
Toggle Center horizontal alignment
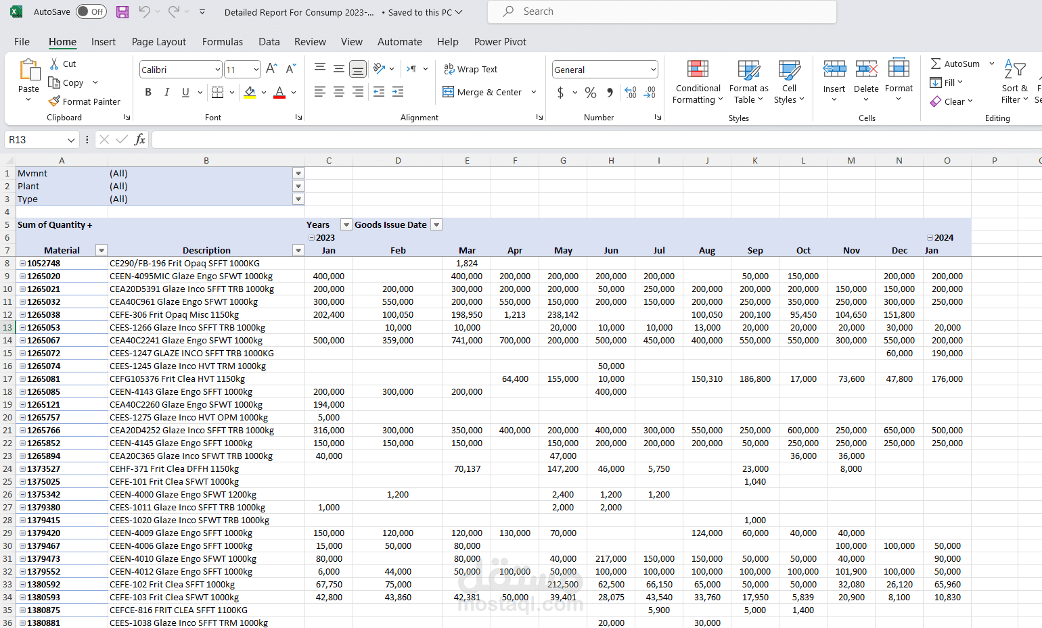click(x=339, y=91)
